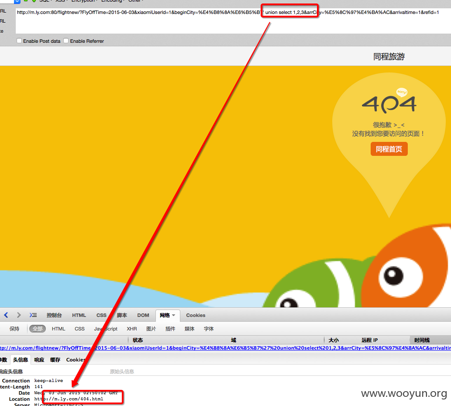The height and width of the screenshot is (406, 451).
Task: Filter network requests by 图片
Action: pyautogui.click(x=151, y=329)
